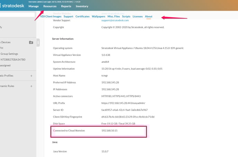The width and height of the screenshot is (238, 157).
Task: Click the Active connectors value HTTP/80
Action: click(121, 96)
